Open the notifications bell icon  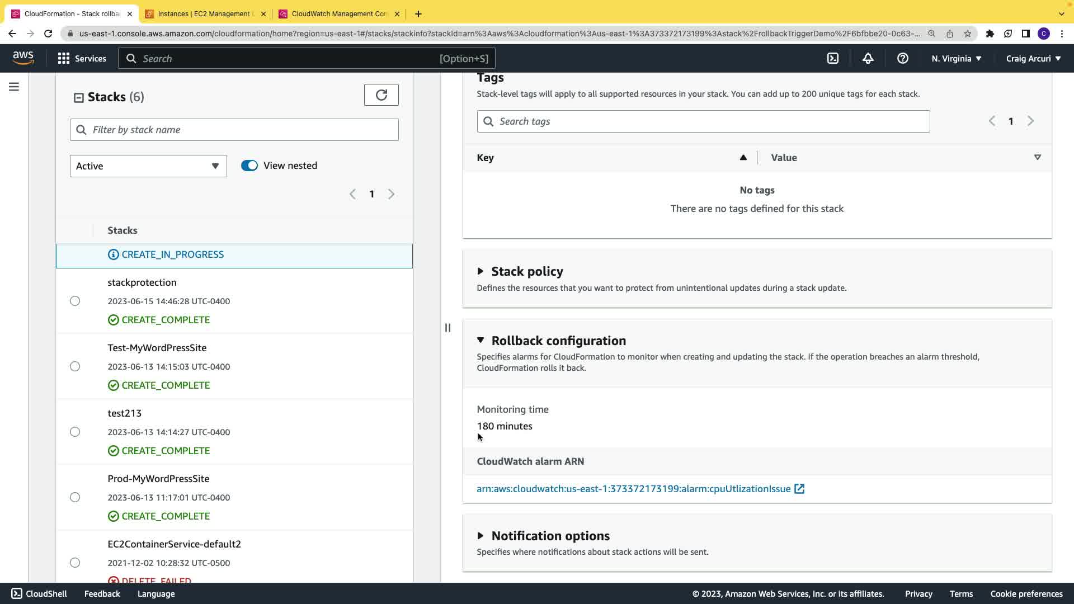point(868,58)
